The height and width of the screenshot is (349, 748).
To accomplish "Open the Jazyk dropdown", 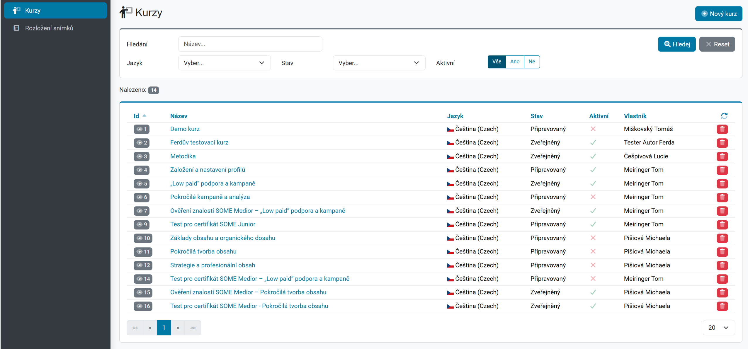I will tap(224, 63).
